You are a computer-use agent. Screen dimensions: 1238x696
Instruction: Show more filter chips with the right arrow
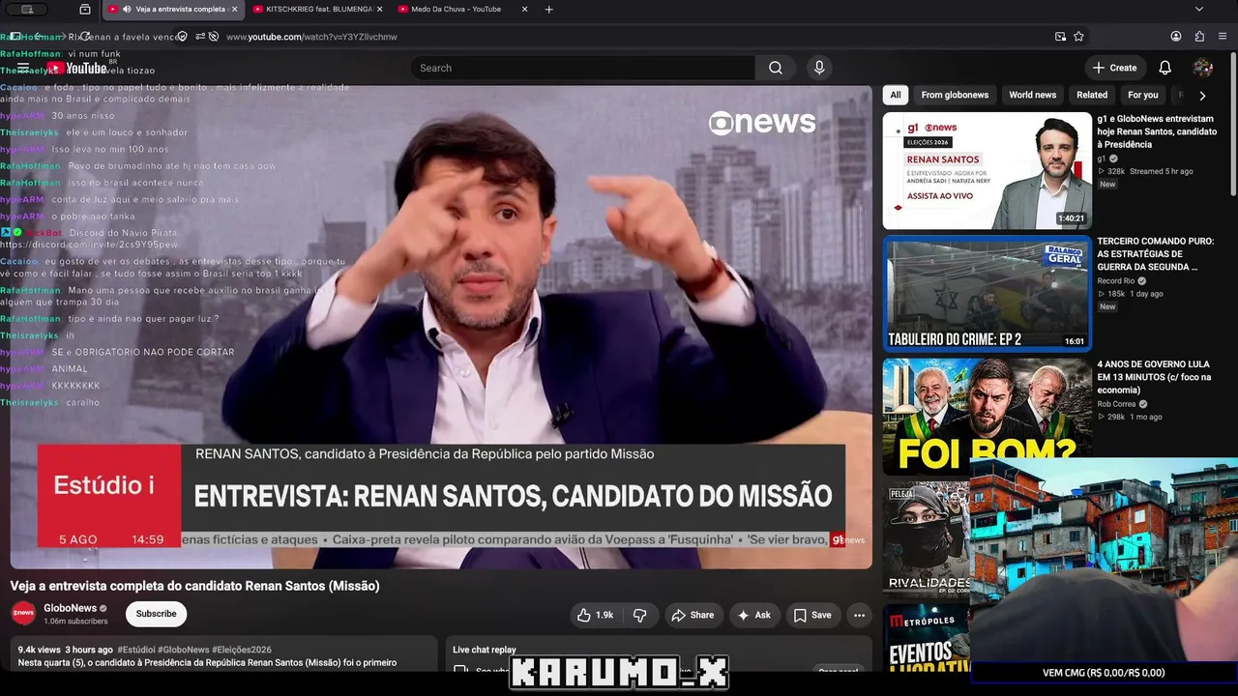click(1202, 96)
